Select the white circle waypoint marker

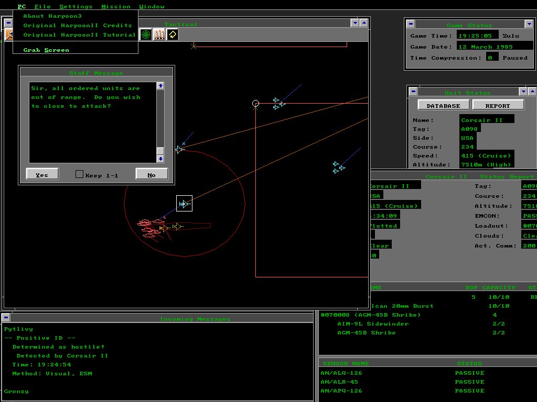coord(255,103)
